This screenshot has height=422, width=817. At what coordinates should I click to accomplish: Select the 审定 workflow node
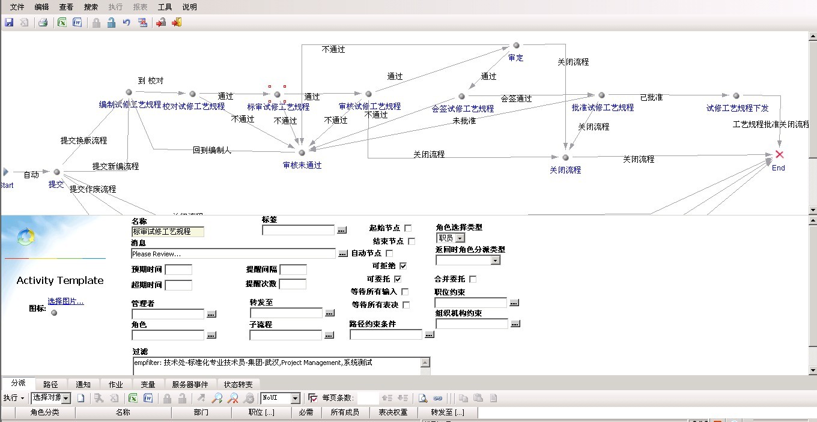pyautogui.click(x=516, y=46)
